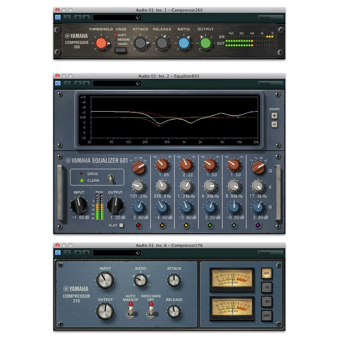Image resolution: width=339 pixels, height=339 pixels.
Task: Flip the Auto Makeup toggle switch on Compressor 276
Action: [x=131, y=313]
